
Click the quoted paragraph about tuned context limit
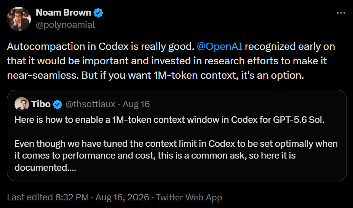click(176, 156)
